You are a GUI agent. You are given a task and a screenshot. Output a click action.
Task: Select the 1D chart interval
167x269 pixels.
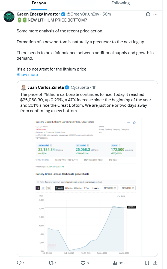pos(38,188)
